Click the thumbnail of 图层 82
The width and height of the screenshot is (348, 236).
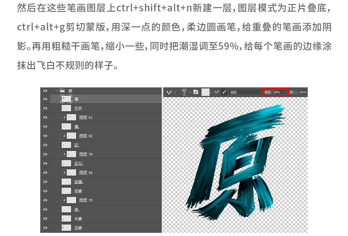[x=71, y=136]
